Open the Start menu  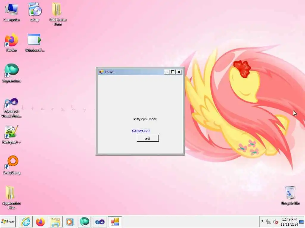coord(8,221)
